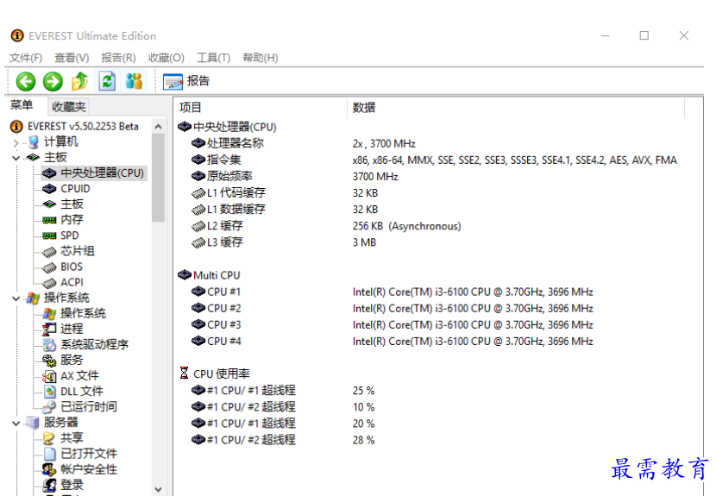Open the 报告 report button

coord(186,81)
